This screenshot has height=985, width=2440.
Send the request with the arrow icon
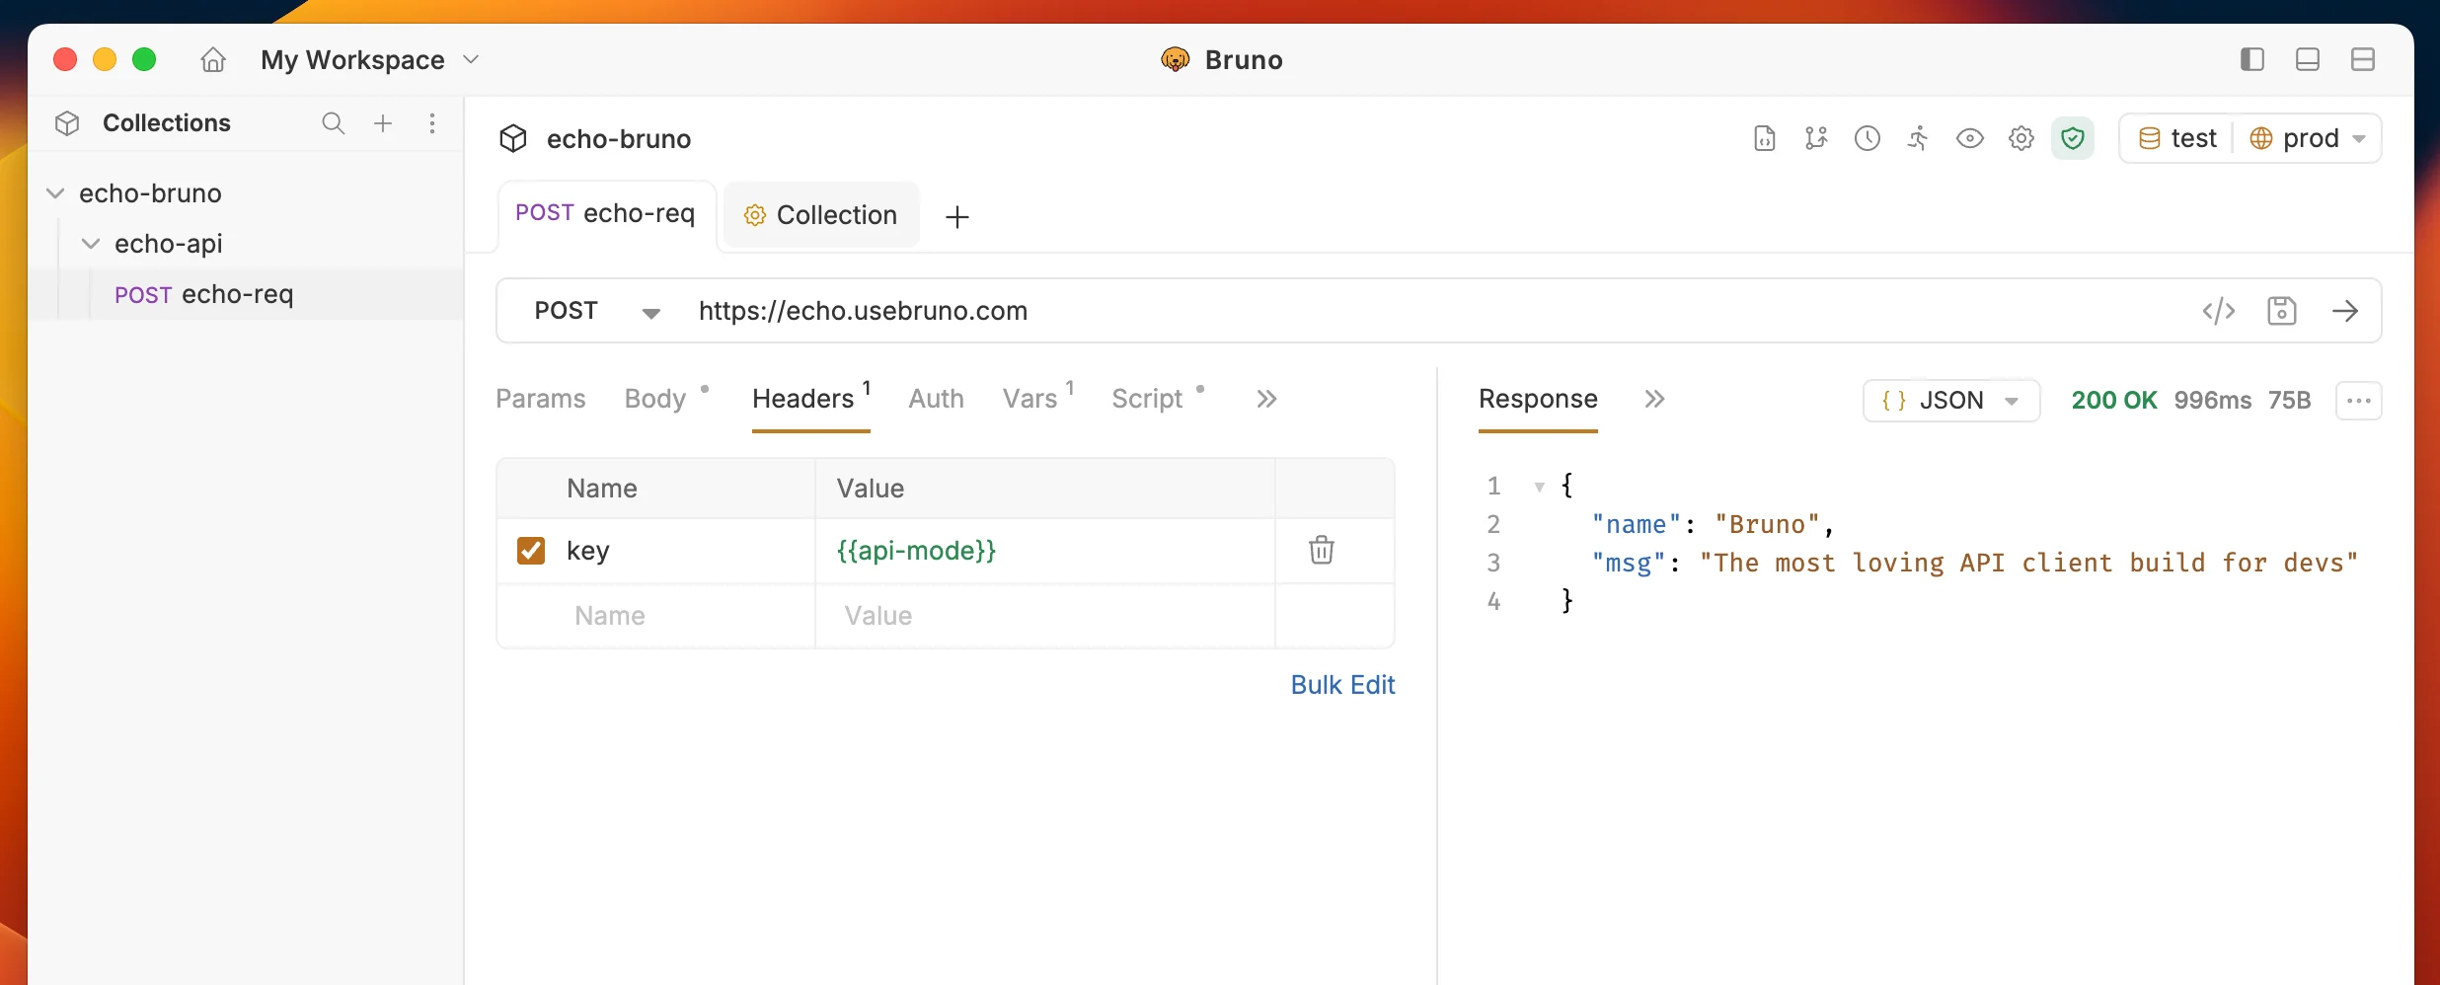[x=2345, y=311]
